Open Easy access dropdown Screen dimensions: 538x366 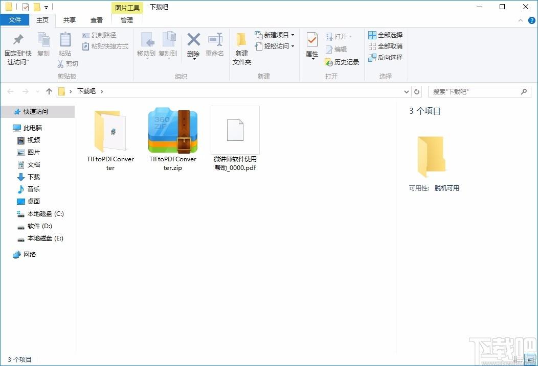point(275,46)
